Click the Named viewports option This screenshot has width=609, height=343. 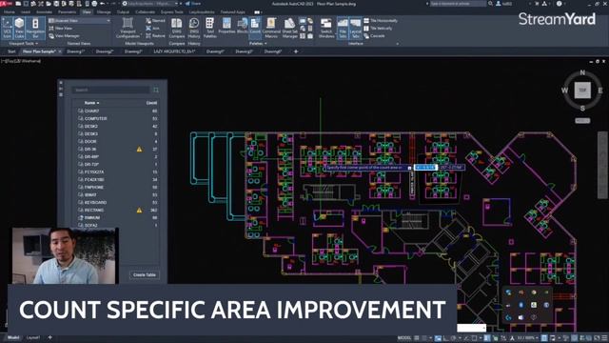155,21
